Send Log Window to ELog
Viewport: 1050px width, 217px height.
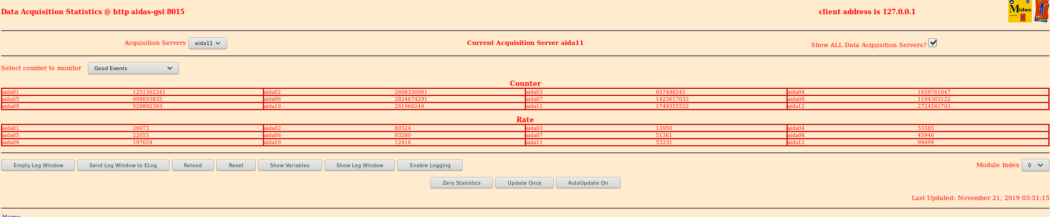[x=123, y=165]
